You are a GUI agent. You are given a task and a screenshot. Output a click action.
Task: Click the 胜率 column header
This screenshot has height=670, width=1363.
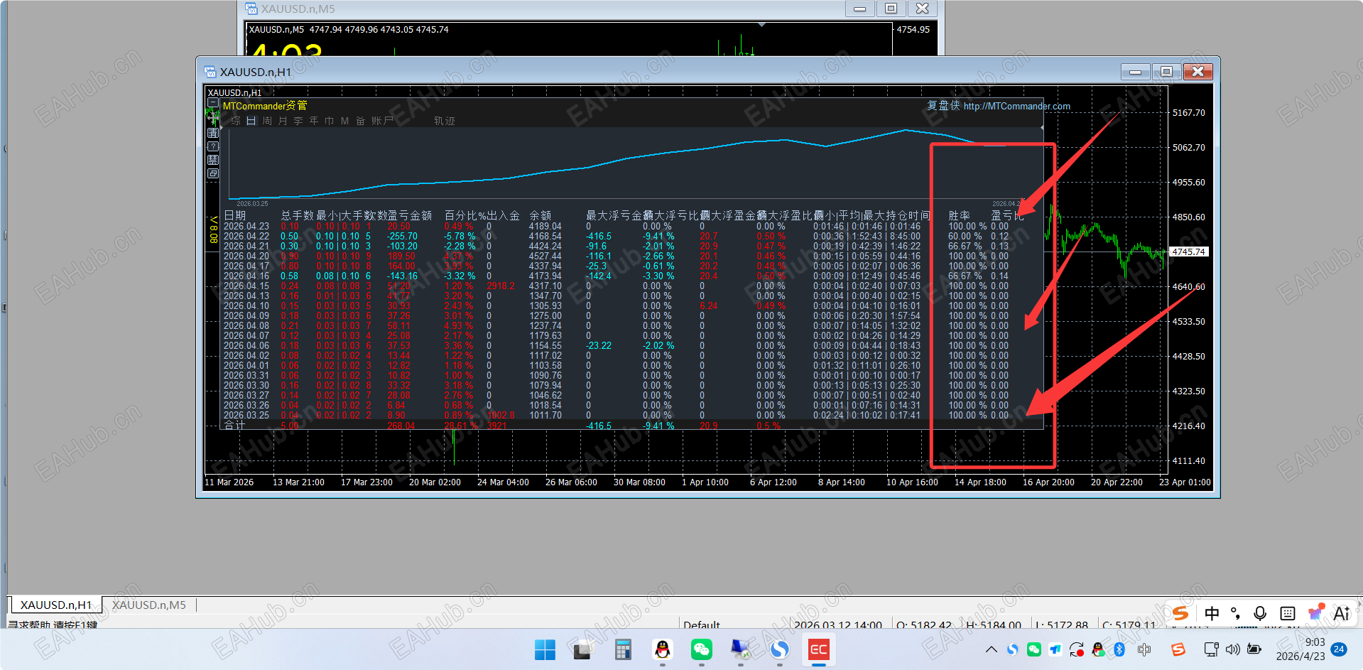(960, 215)
